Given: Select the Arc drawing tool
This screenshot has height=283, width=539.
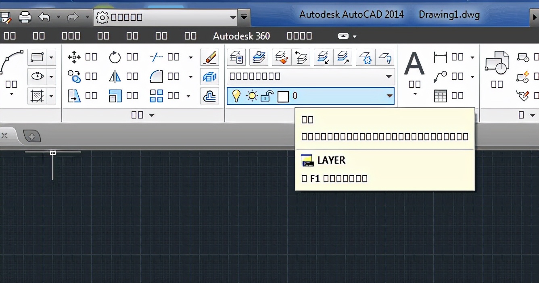Looking at the screenshot, I should 11,62.
